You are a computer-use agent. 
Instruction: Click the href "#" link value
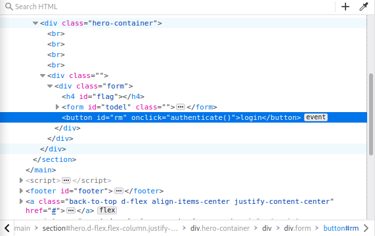(x=54, y=210)
